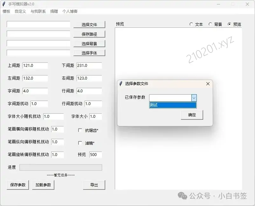This screenshot has width=255, height=206.
Task: Minimize the main window
Action: pos(218,4)
